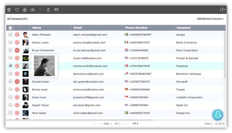Click the vertical scrollbar of contact list
Image resolution: width=232 pixels, height=133 pixels.
pos(225,55)
